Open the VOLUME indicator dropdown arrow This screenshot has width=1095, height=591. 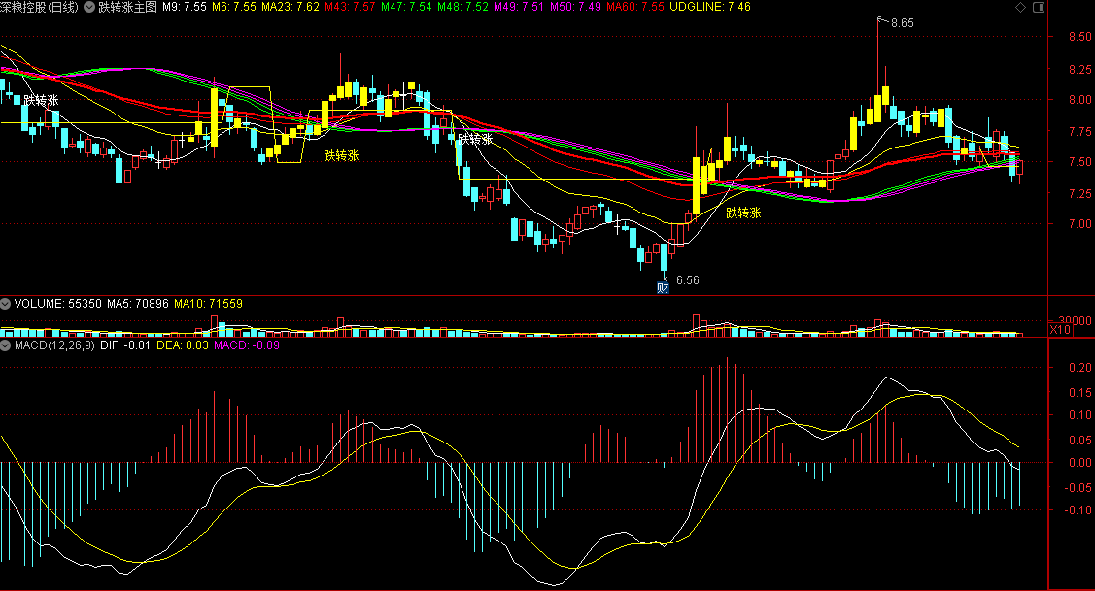click(6, 304)
